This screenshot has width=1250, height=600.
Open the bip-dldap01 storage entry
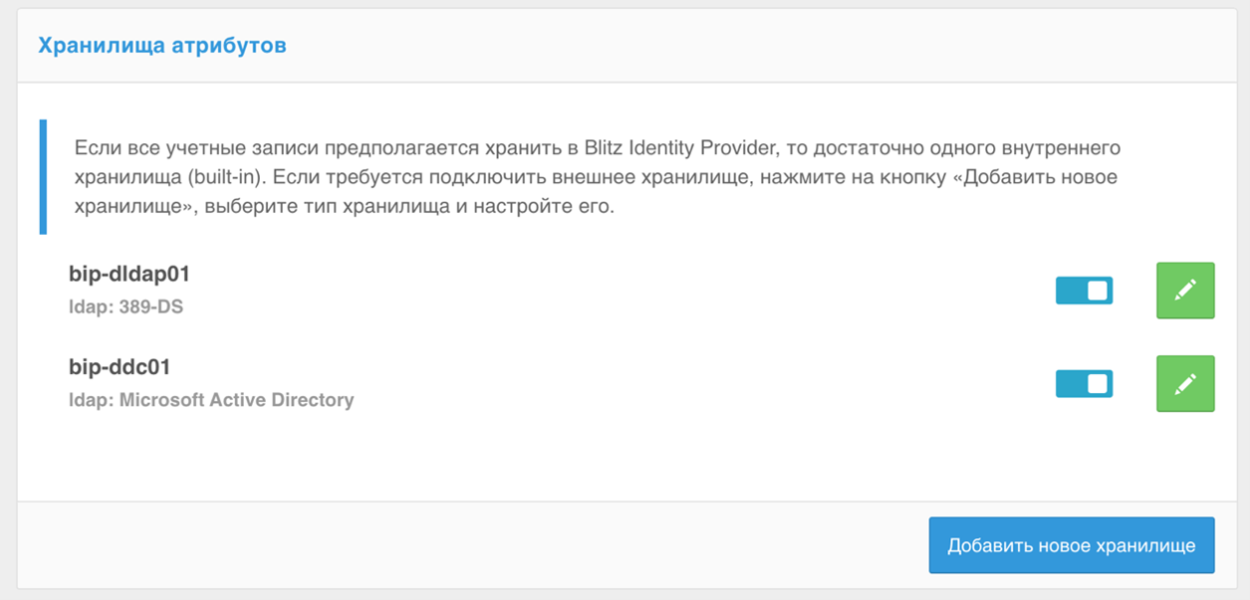point(129,274)
